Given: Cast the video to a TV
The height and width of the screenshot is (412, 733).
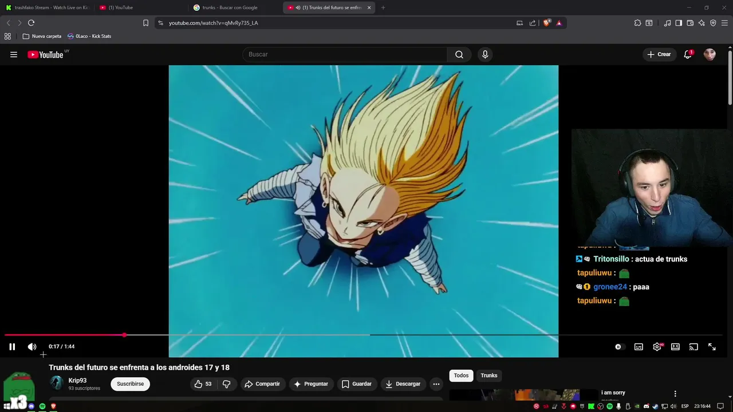Looking at the screenshot, I should 693,347.
